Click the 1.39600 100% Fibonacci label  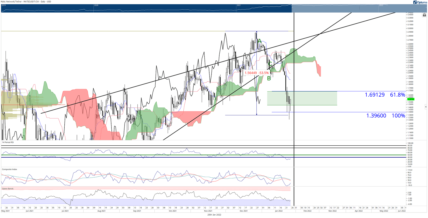[385, 116]
